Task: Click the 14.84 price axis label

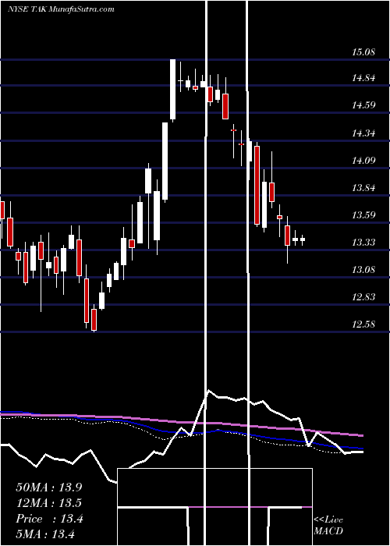Action: pyautogui.click(x=363, y=78)
